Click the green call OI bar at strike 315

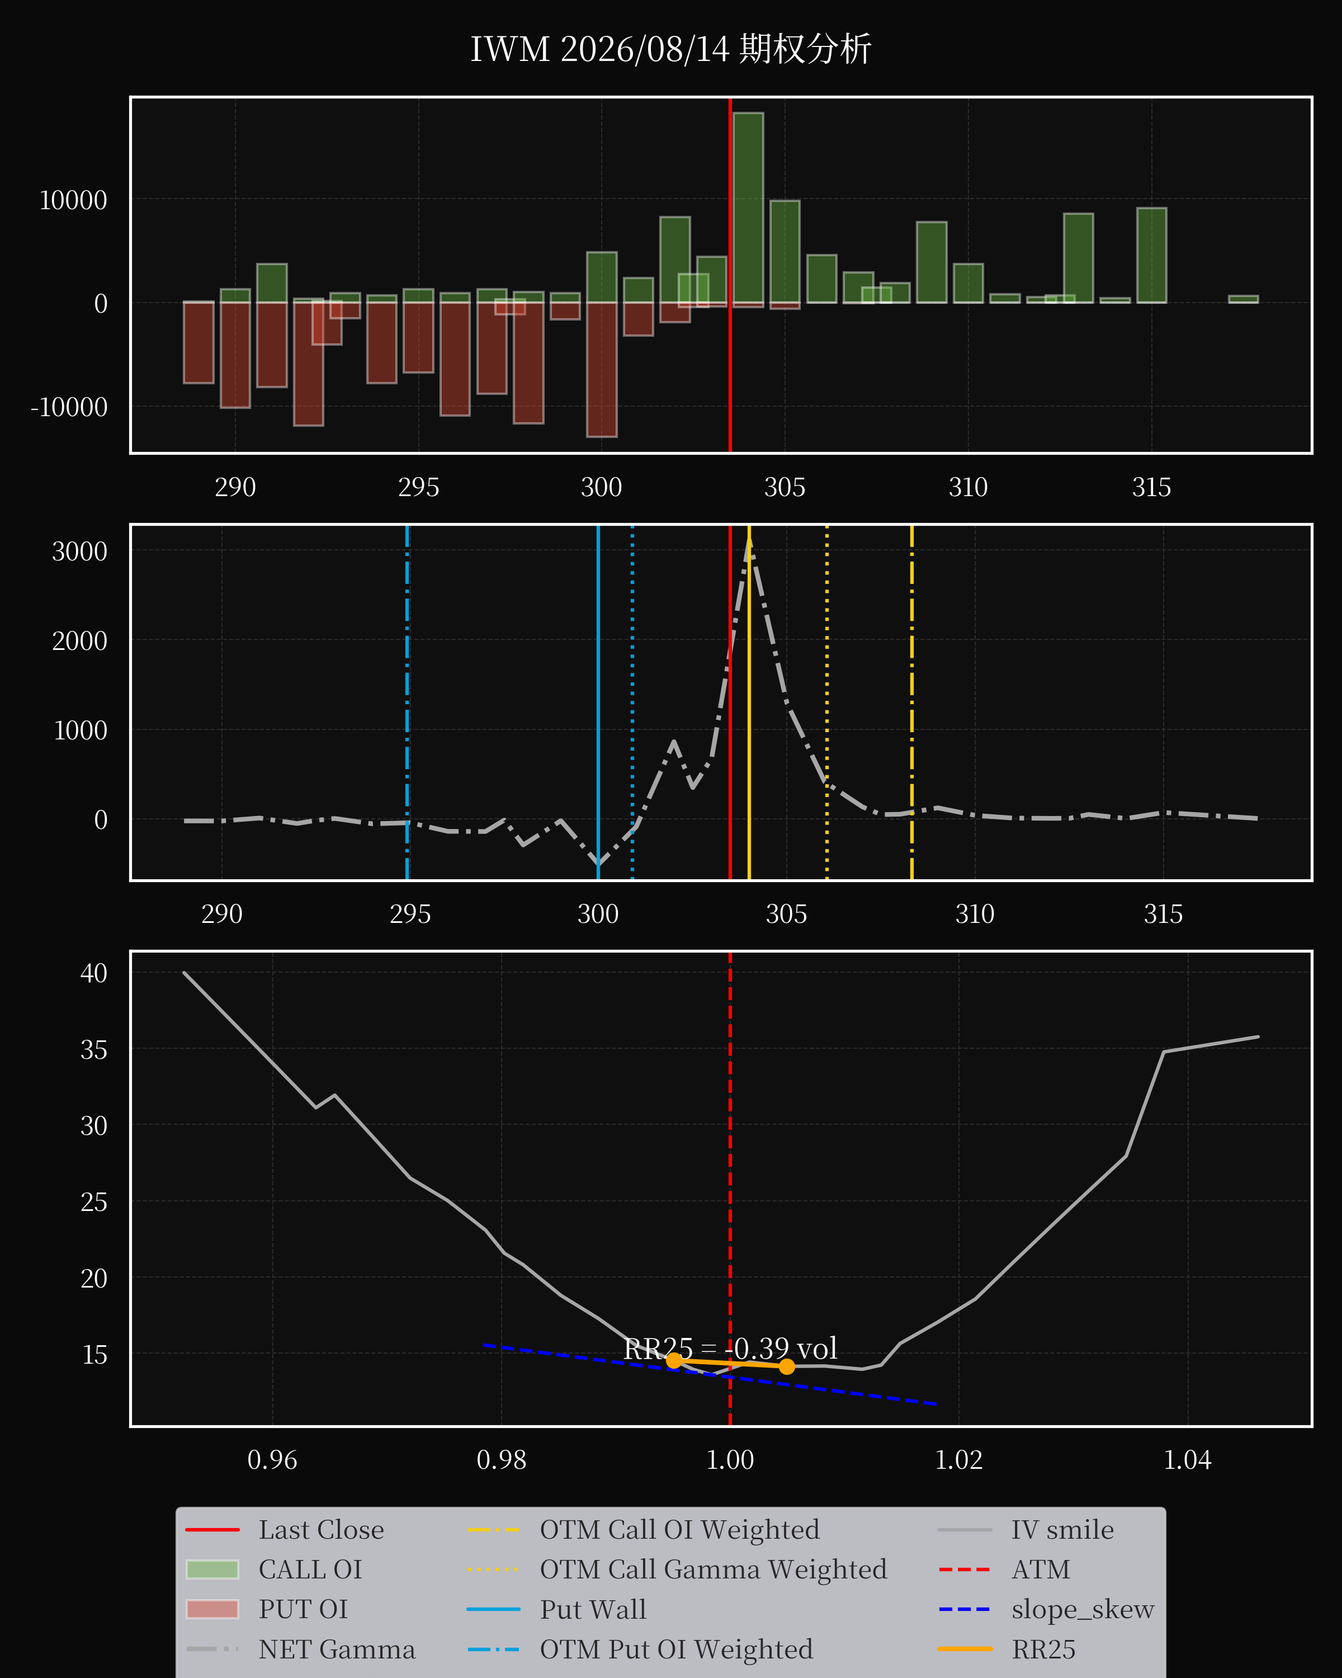tap(1151, 255)
